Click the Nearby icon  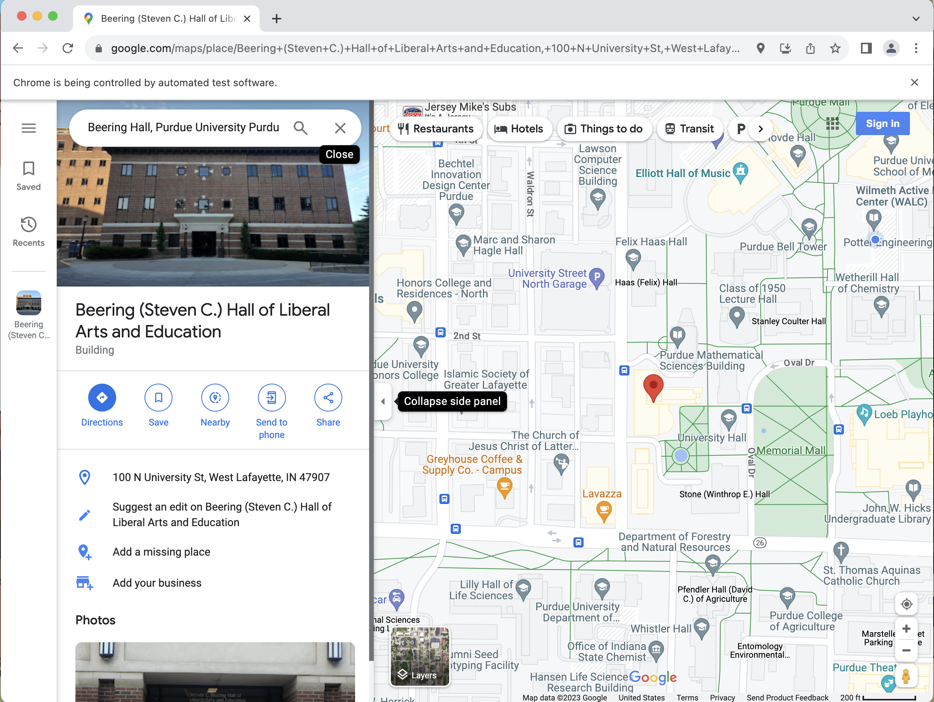pyautogui.click(x=215, y=398)
